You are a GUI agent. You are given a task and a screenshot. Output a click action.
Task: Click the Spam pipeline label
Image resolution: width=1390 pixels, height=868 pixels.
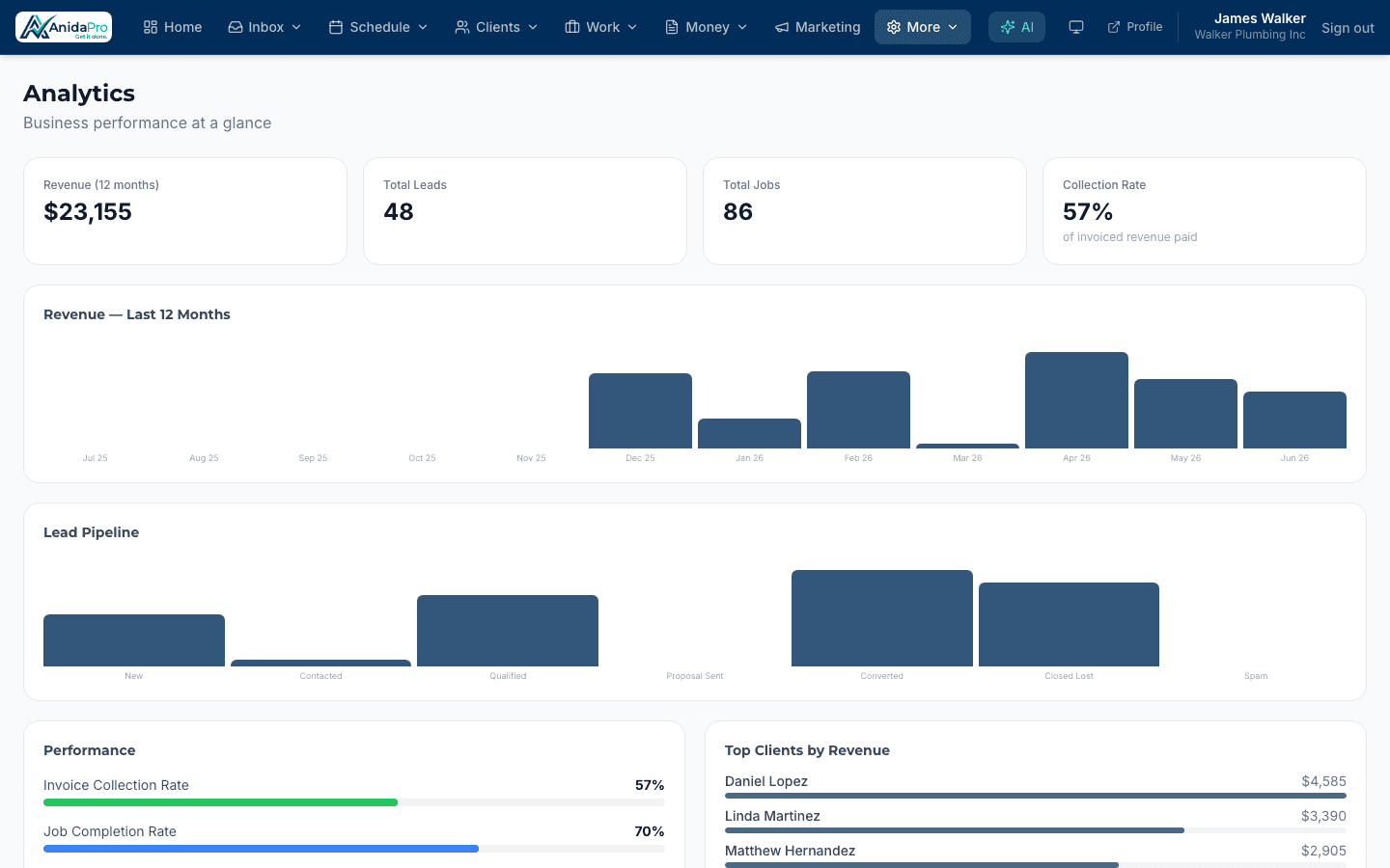pos(1256,676)
